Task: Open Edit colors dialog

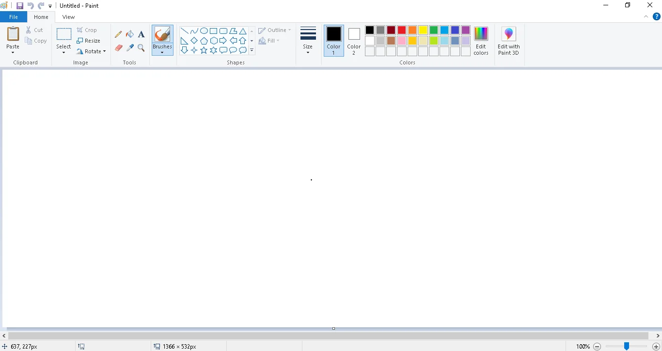Action: (481, 41)
